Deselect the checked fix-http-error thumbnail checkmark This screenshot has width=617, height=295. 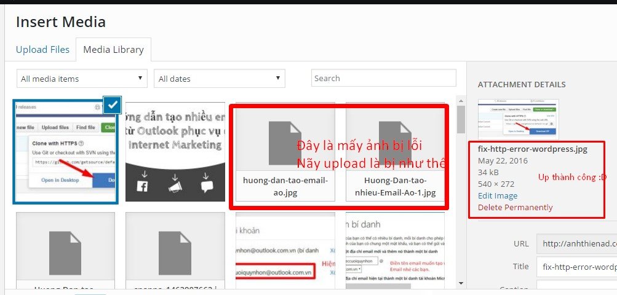coord(113,104)
